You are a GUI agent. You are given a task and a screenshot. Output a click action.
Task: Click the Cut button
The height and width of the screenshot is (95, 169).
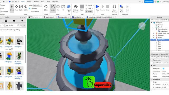click(2, 8)
